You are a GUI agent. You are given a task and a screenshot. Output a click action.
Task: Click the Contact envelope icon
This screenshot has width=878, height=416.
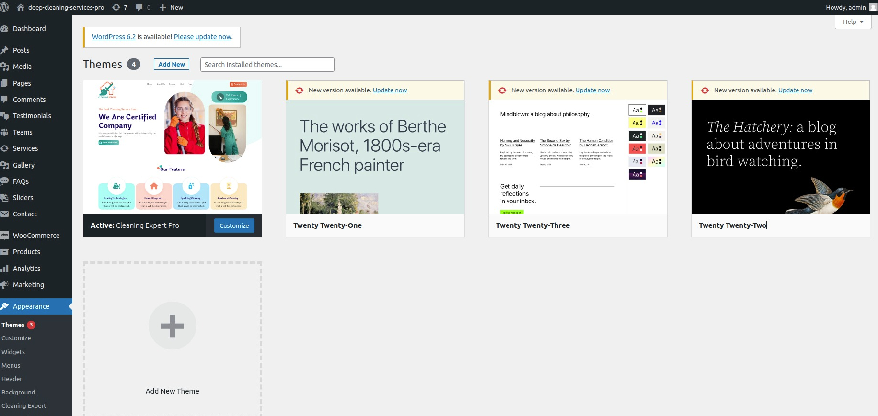pyautogui.click(x=4, y=214)
